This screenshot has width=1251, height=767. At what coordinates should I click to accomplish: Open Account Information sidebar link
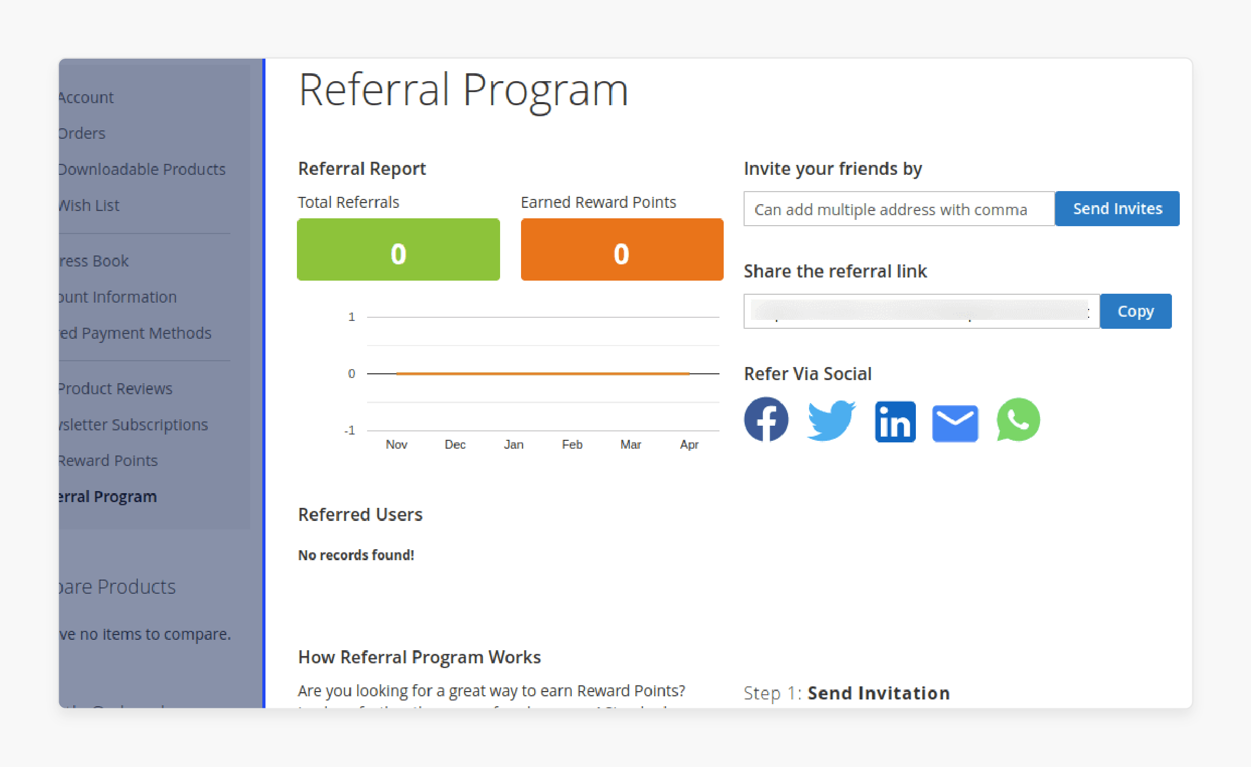pyautogui.click(x=118, y=297)
